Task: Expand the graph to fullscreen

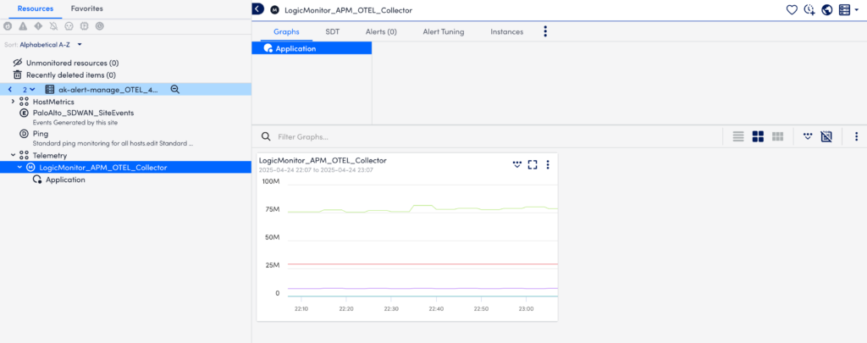Action: pyautogui.click(x=533, y=164)
